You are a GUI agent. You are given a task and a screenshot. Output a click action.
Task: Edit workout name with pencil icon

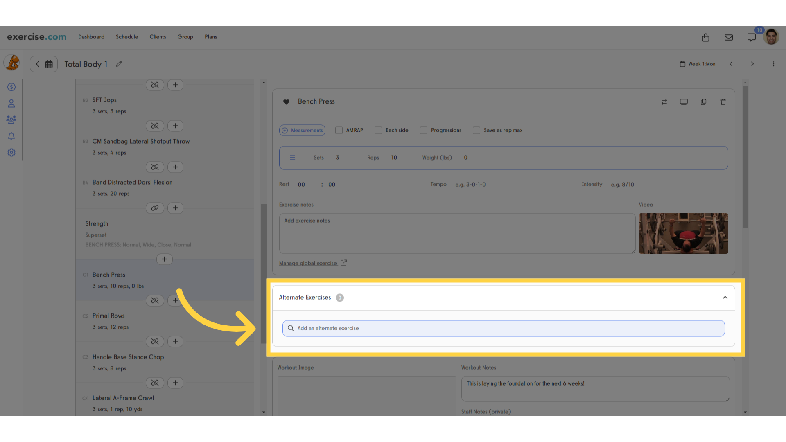pos(119,64)
